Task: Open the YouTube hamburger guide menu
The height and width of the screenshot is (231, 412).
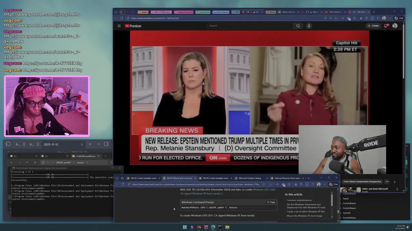Action: click(119, 26)
